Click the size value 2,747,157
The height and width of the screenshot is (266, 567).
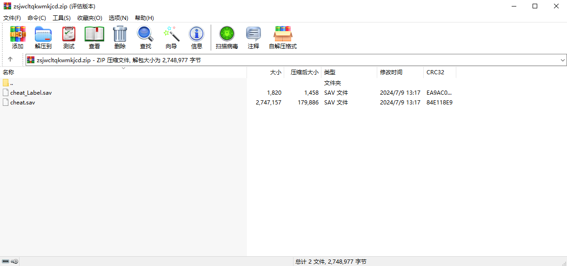coord(268,103)
